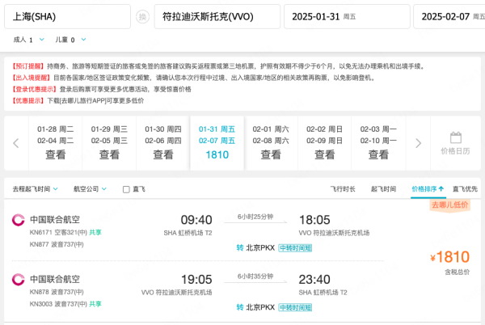Click China United Airlines logo on 19:05 flight
Screen dimensions: 485x325
[x=18, y=279]
